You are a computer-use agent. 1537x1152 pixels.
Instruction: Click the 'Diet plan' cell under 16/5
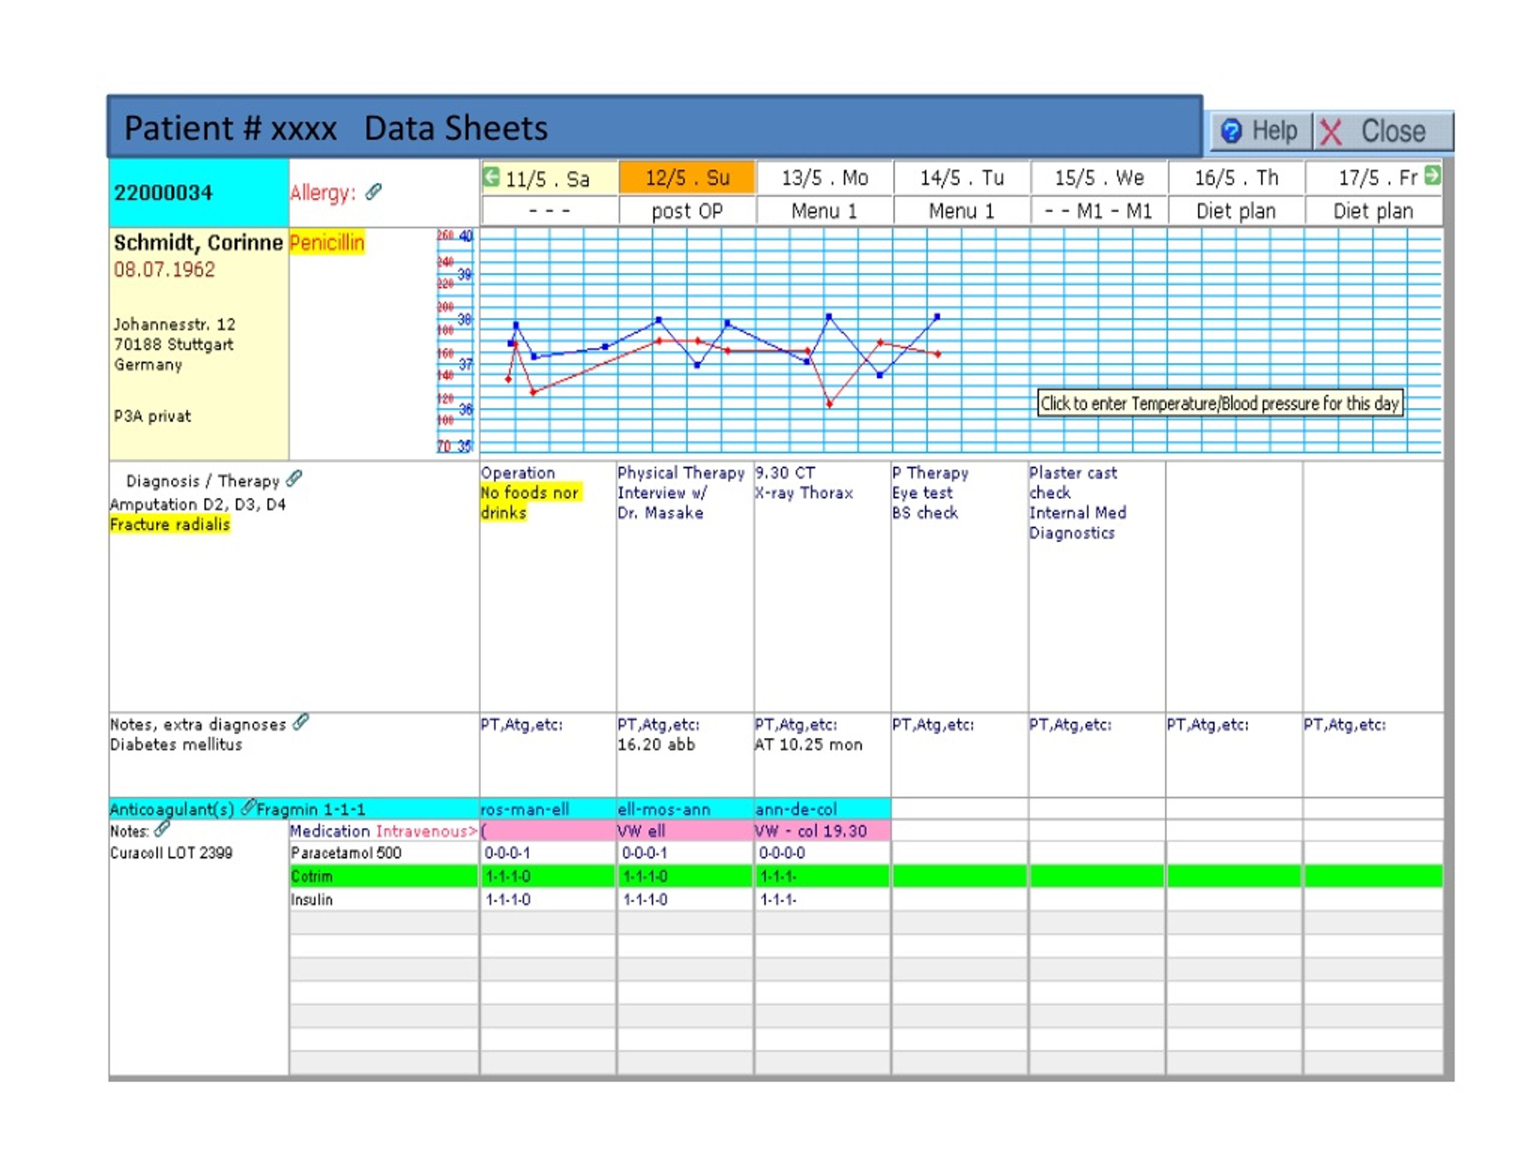pyautogui.click(x=1236, y=211)
